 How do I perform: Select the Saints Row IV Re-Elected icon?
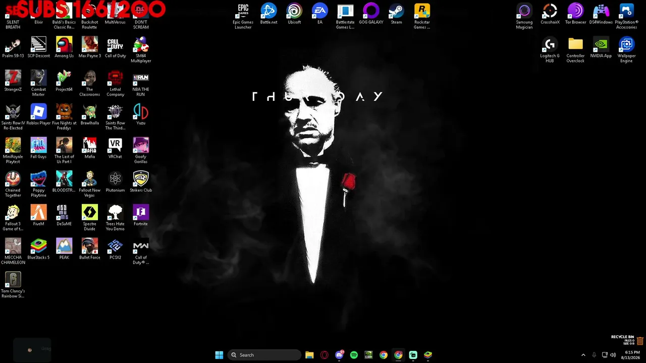pyautogui.click(x=13, y=117)
